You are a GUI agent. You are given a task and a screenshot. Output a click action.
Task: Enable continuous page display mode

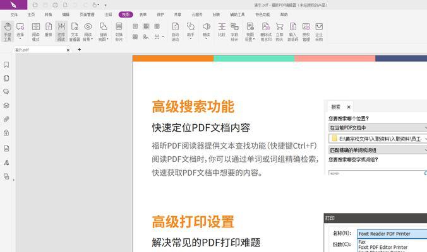(x=147, y=26)
